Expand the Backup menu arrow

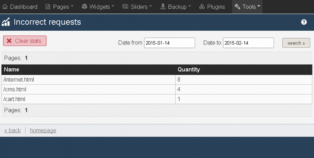pos(189,6)
